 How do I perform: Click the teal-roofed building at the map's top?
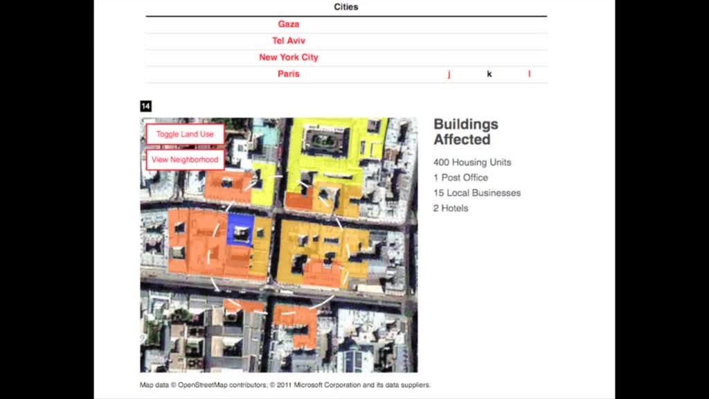pyautogui.click(x=264, y=133)
